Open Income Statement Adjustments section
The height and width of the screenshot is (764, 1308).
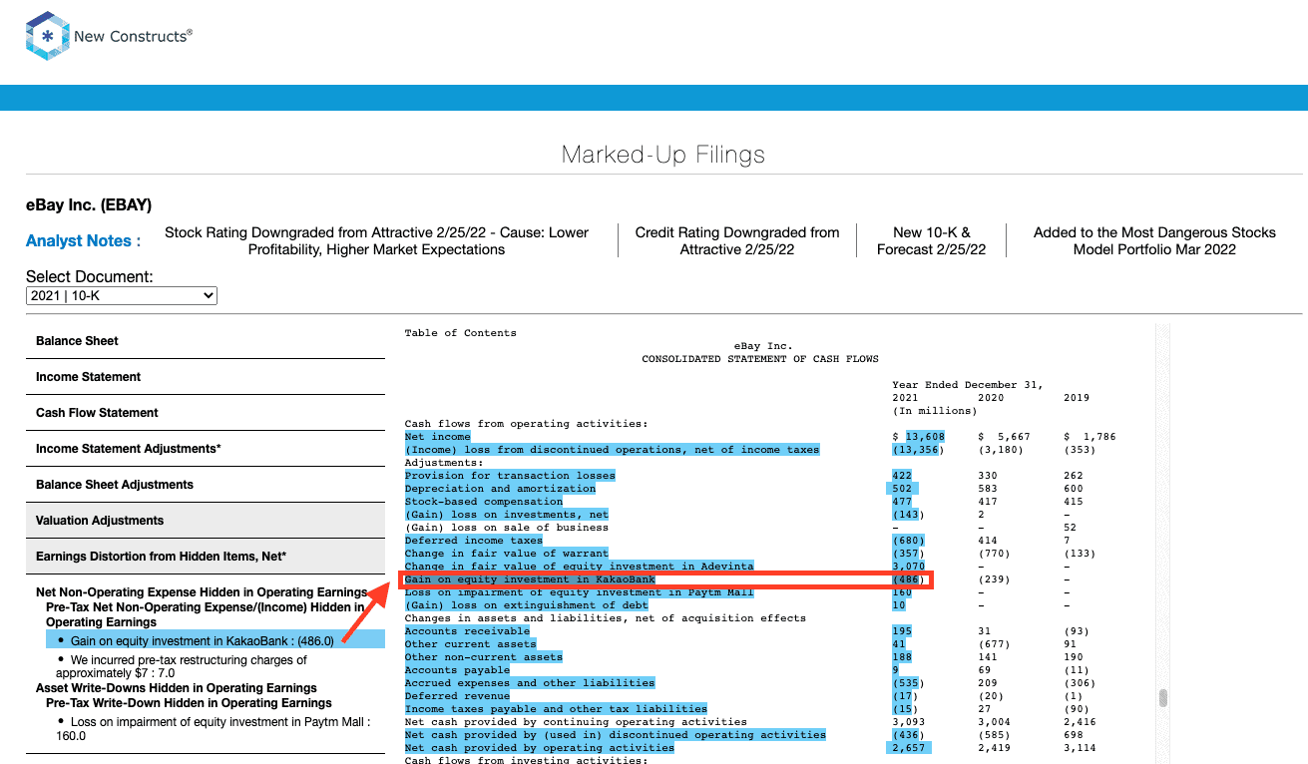205,449
